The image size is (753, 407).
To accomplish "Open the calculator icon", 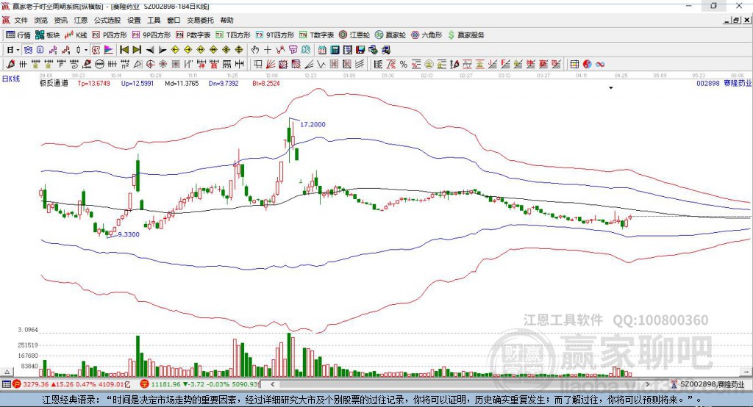I will tap(335, 50).
